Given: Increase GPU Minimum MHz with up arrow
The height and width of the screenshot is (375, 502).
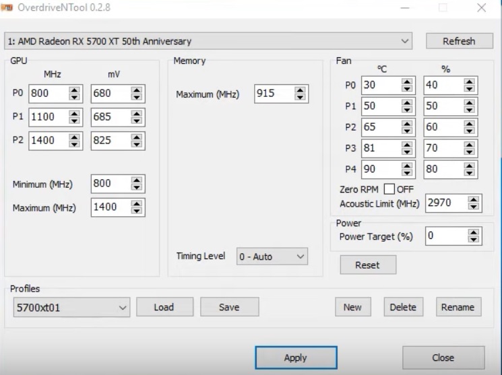Looking at the screenshot, I should (x=137, y=180).
